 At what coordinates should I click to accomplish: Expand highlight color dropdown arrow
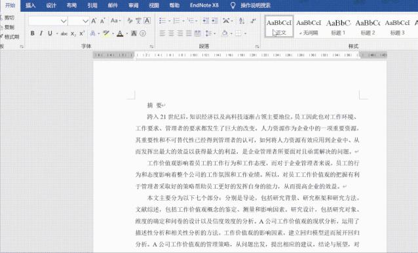(113, 33)
